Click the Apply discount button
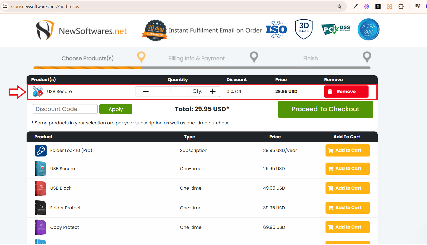The width and height of the screenshot is (427, 245). point(116,109)
